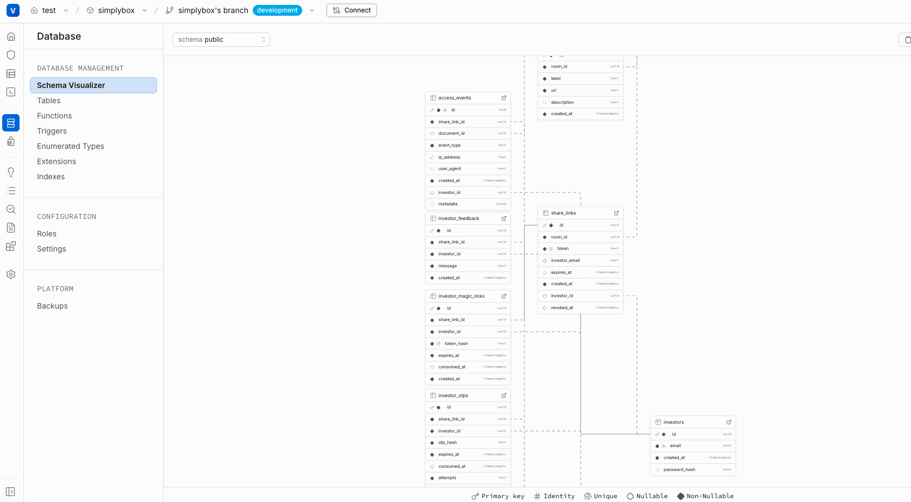Open the lightbulb advisors icon in the sidebar
The width and height of the screenshot is (911, 502).
tap(11, 172)
